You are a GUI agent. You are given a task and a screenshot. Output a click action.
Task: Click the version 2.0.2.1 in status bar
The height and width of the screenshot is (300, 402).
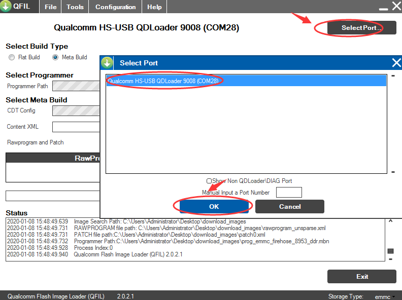click(125, 296)
